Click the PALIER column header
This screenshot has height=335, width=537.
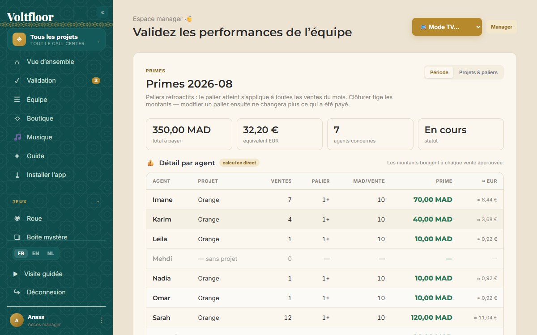(x=321, y=181)
